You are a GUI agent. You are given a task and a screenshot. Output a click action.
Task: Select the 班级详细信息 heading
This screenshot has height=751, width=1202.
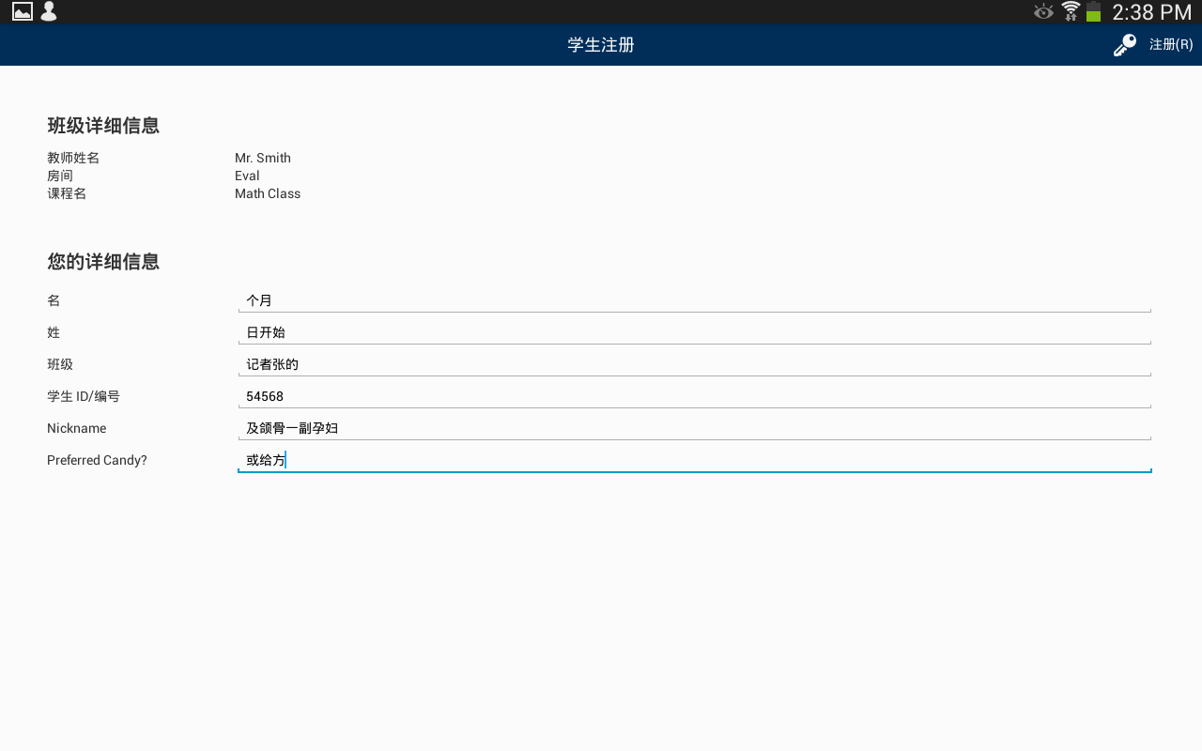(103, 126)
